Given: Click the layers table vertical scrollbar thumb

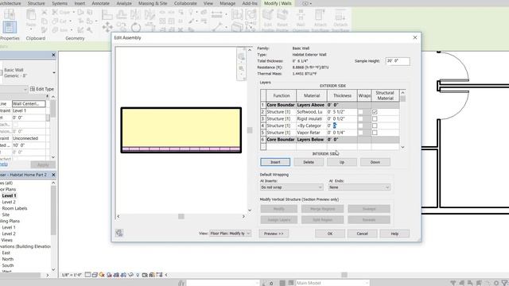Looking at the screenshot, I should click(x=403, y=99).
